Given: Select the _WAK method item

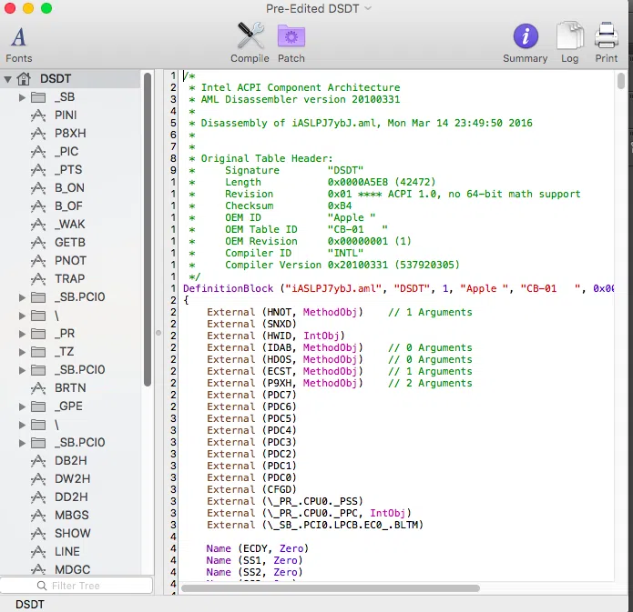Looking at the screenshot, I should coord(69,225).
